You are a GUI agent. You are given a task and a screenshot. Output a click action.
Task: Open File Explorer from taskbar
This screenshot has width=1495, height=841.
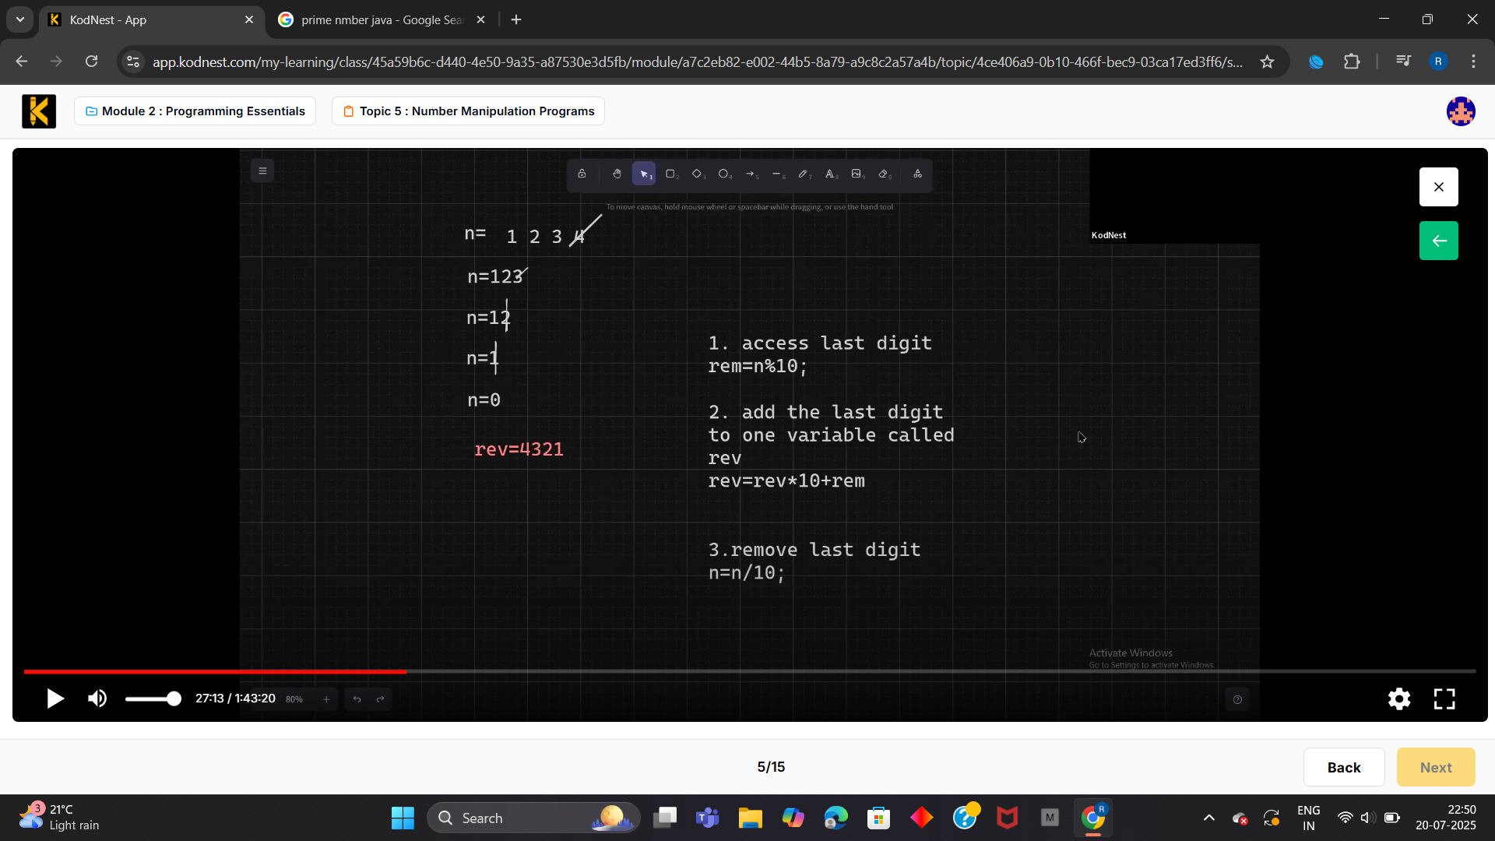click(x=750, y=818)
